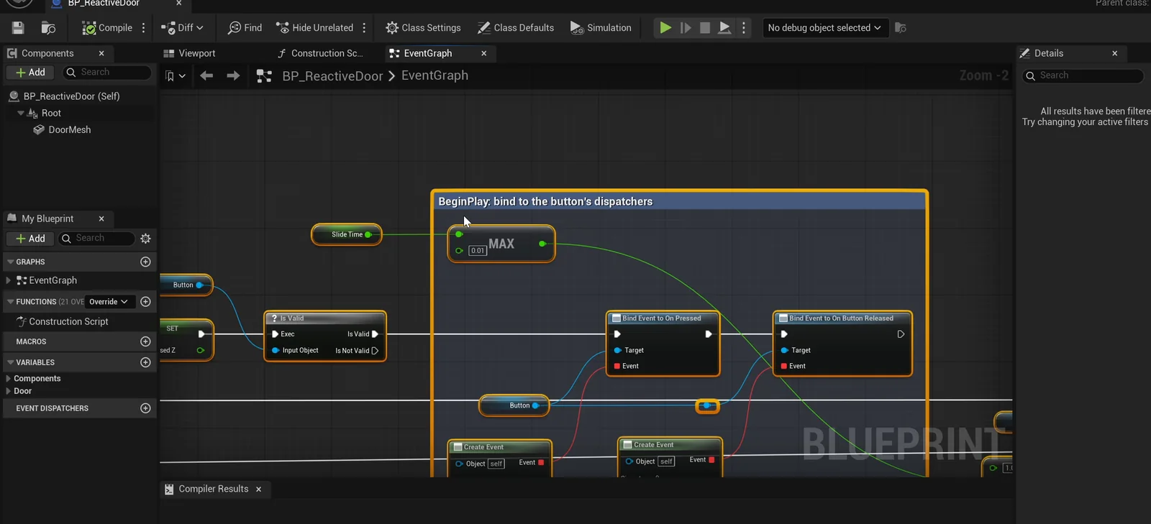Click the Save blueprint icon

[x=18, y=28]
